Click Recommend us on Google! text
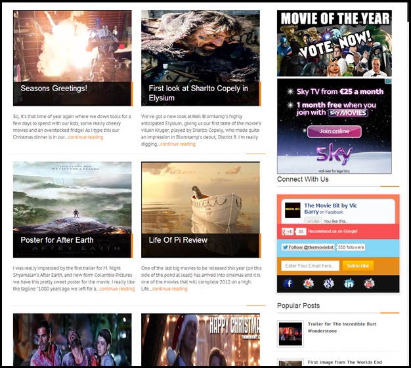The width and height of the screenshot is (411, 368). click(333, 232)
